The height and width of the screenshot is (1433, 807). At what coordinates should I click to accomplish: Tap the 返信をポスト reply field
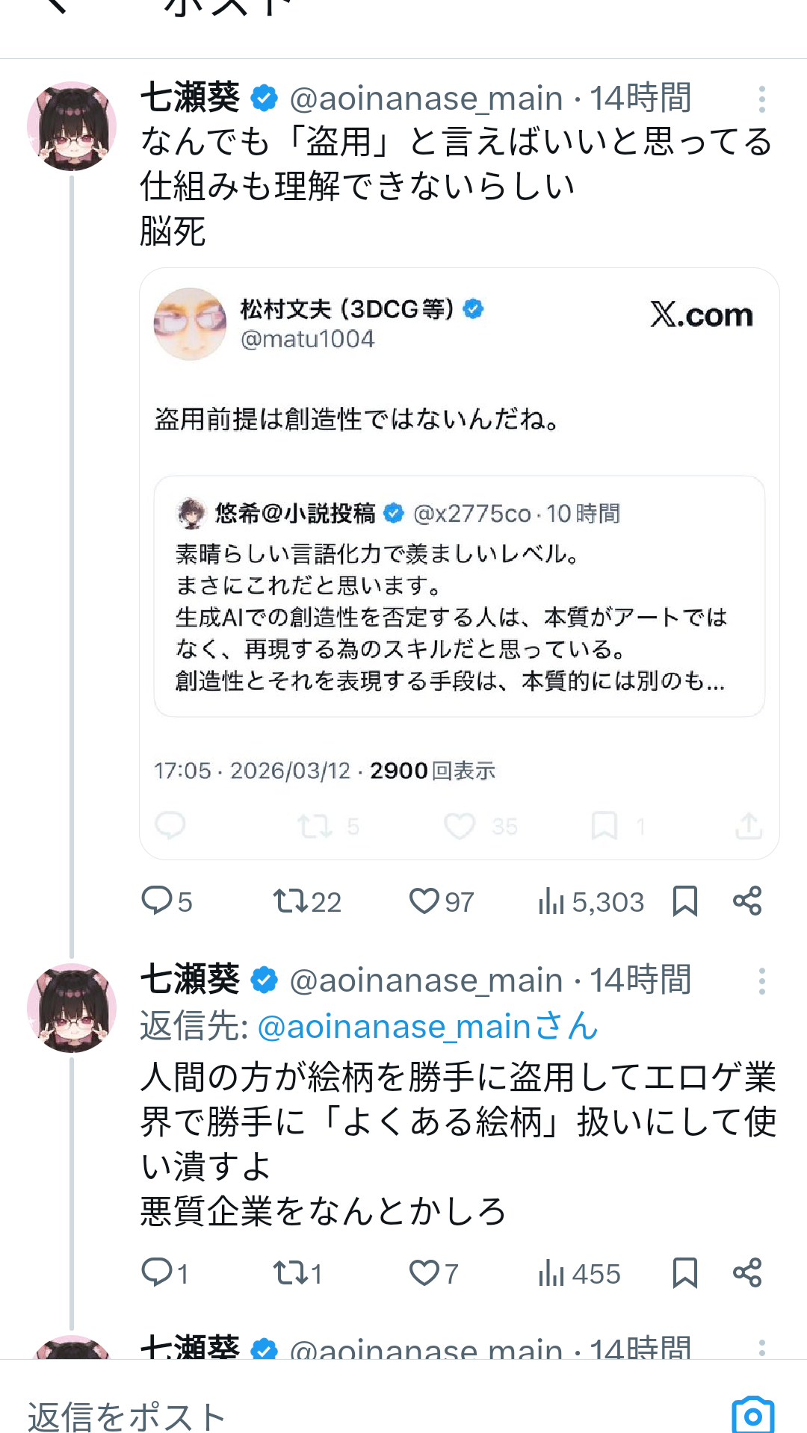coord(299,1414)
